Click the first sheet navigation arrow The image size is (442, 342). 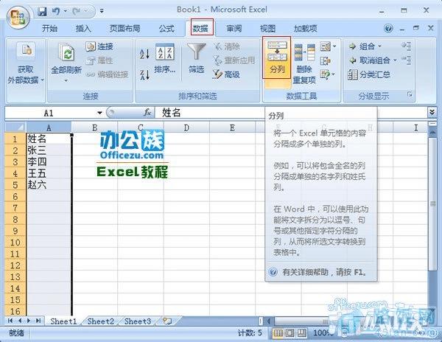(10, 321)
